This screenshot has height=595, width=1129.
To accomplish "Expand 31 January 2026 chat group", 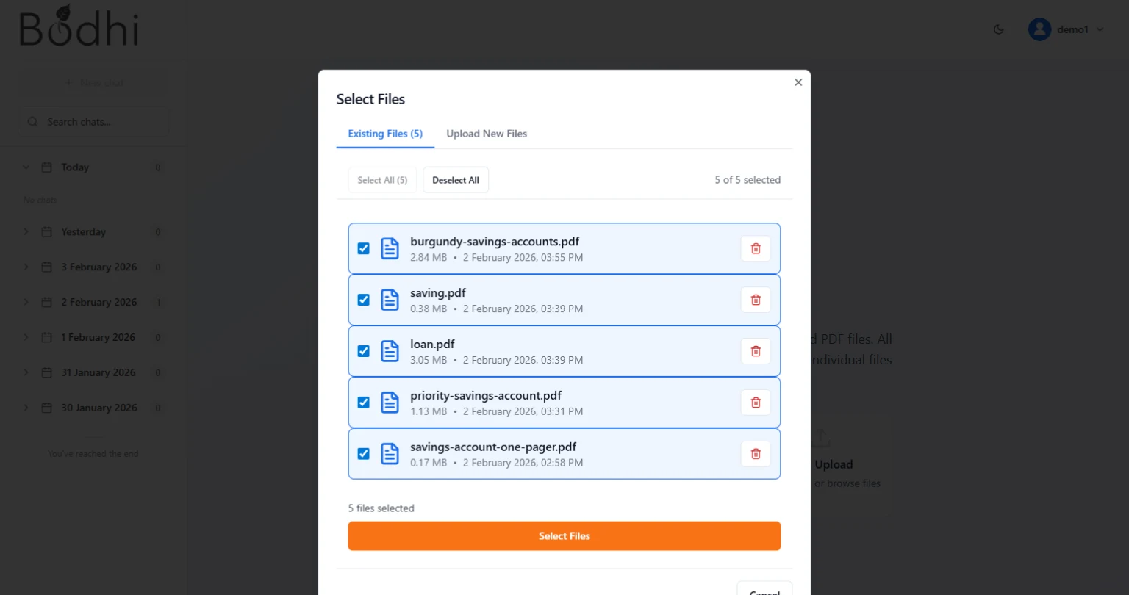I will pyautogui.click(x=26, y=373).
